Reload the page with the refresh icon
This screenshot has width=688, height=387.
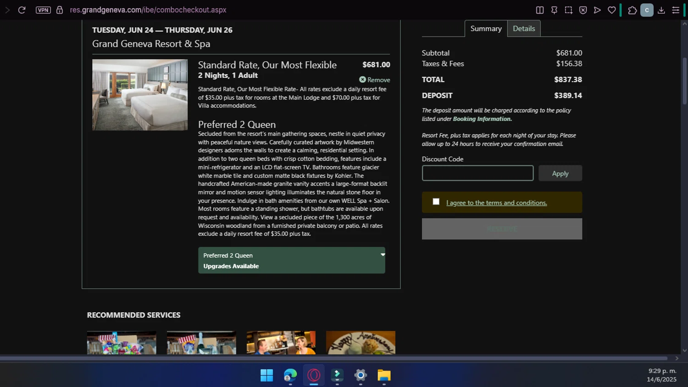click(x=22, y=10)
